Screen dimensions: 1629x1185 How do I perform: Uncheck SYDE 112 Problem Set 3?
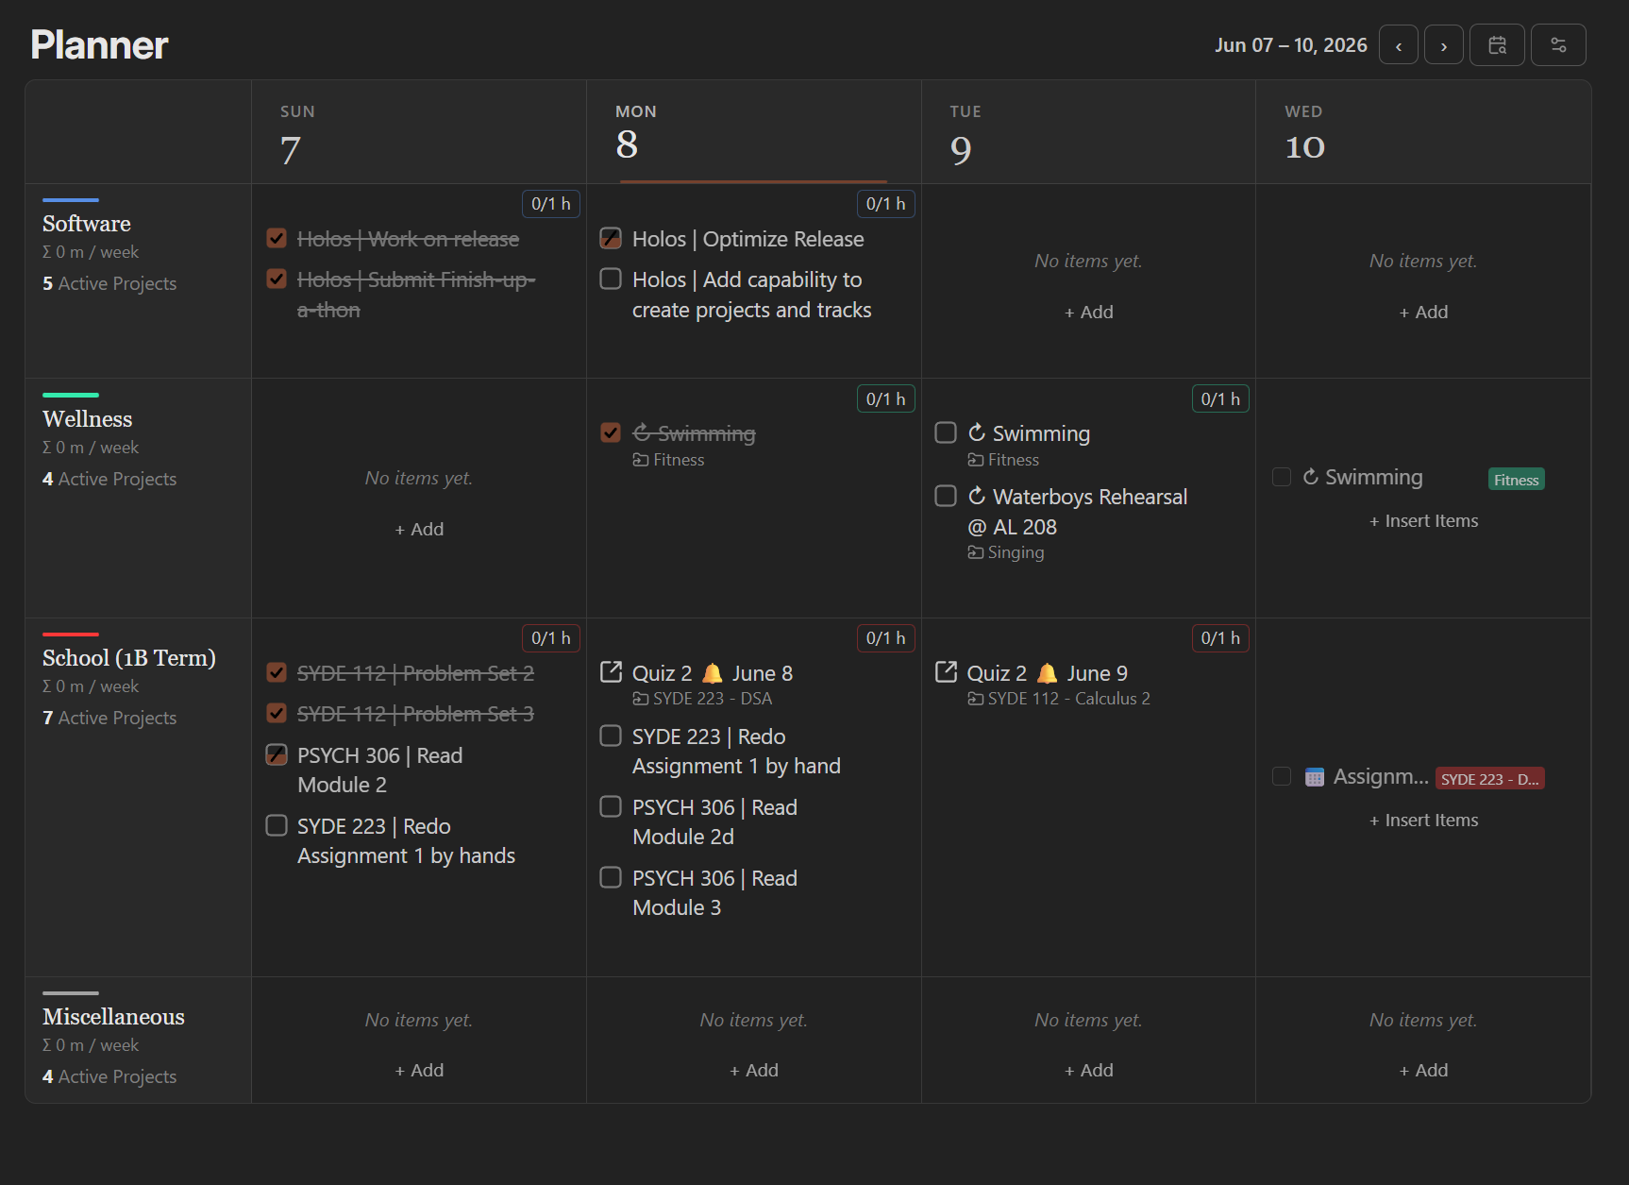(x=277, y=713)
